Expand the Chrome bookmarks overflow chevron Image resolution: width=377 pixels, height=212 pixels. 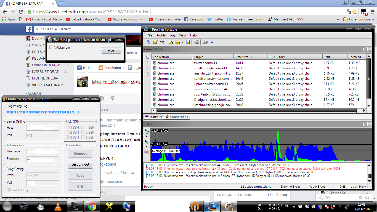pos(338,19)
